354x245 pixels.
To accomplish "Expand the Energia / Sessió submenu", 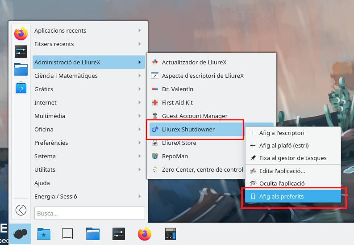I will 88,196.
